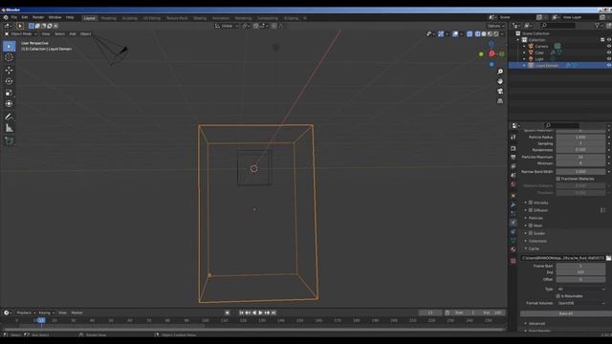Expand the Particles panel
The image size is (612, 344).
[526, 218]
